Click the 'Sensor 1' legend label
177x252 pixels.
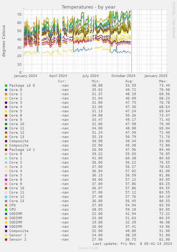click(x=18, y=235)
